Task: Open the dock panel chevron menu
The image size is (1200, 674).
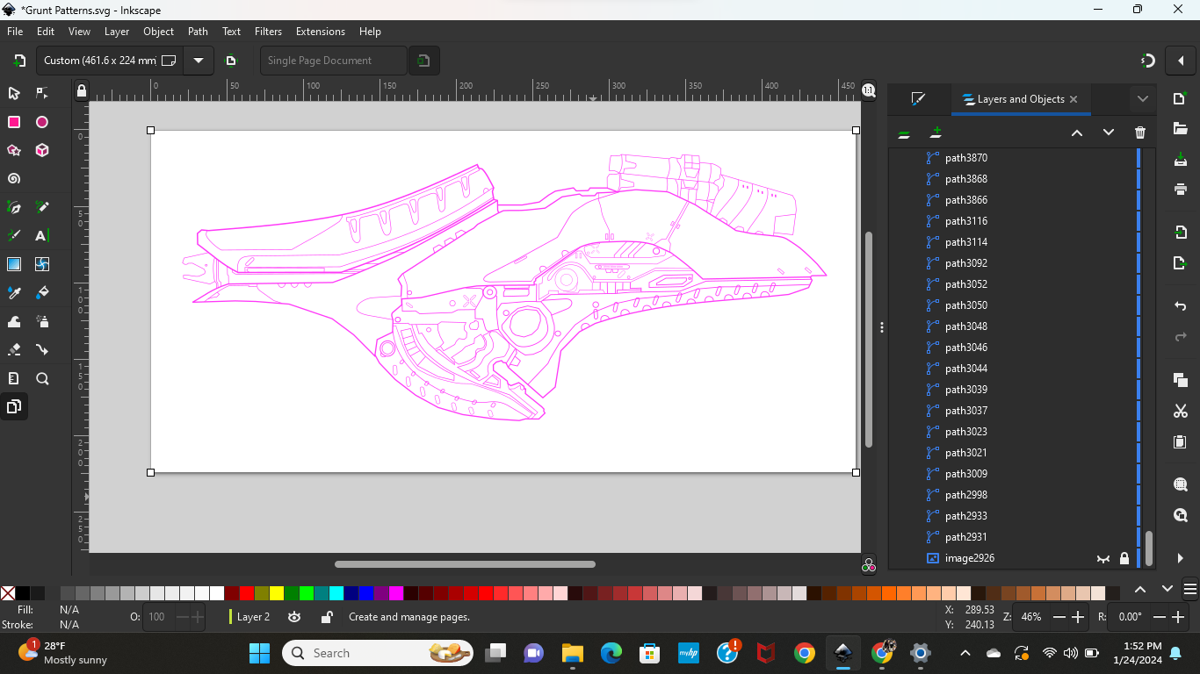Action: tap(1142, 99)
